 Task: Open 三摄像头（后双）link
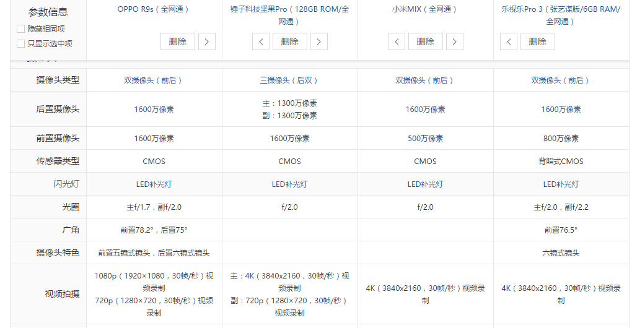[x=289, y=80]
